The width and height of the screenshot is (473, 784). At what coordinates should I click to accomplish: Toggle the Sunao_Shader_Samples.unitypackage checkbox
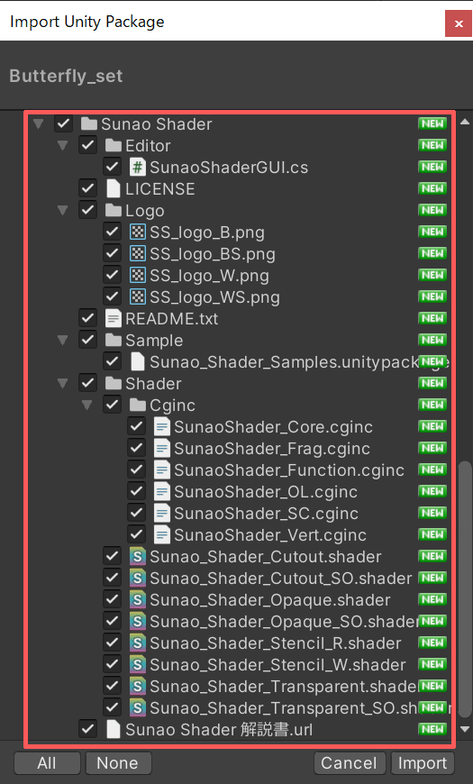(112, 361)
